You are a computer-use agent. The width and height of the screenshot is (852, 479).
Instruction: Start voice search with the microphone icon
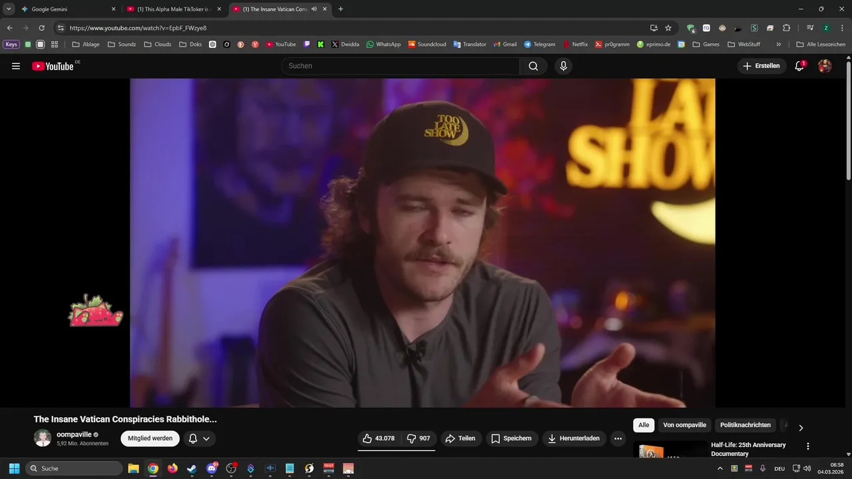[563, 66]
